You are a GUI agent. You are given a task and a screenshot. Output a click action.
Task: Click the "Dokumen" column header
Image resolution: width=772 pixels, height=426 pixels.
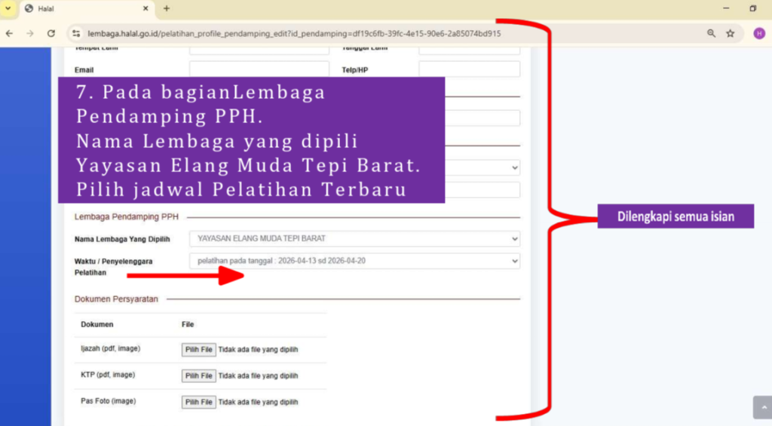click(97, 324)
